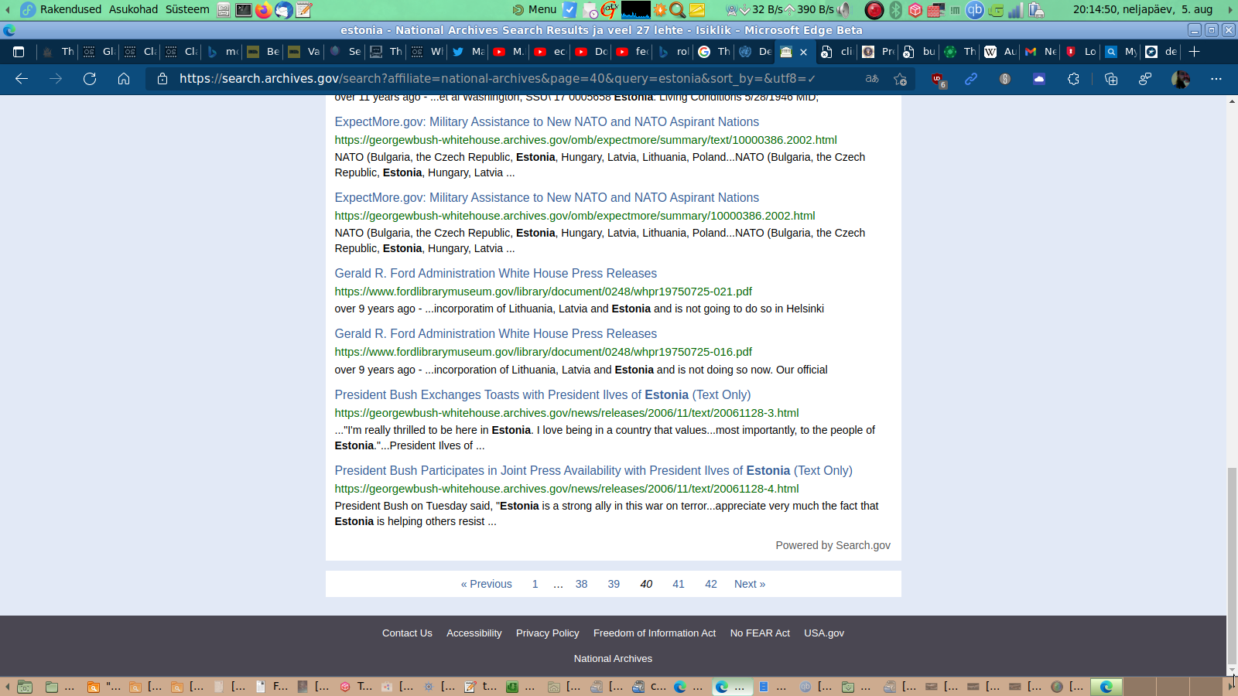Open the uBlock Origin extension
The width and height of the screenshot is (1238, 696).
pos(938,79)
